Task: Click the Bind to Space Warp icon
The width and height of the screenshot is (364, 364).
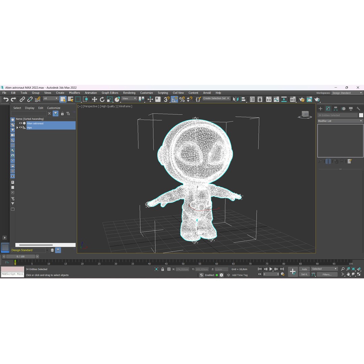Action: [38, 99]
